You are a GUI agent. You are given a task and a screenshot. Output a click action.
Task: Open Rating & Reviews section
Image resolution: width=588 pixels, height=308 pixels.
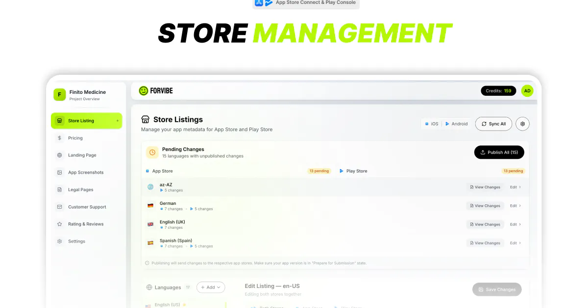[x=86, y=224]
